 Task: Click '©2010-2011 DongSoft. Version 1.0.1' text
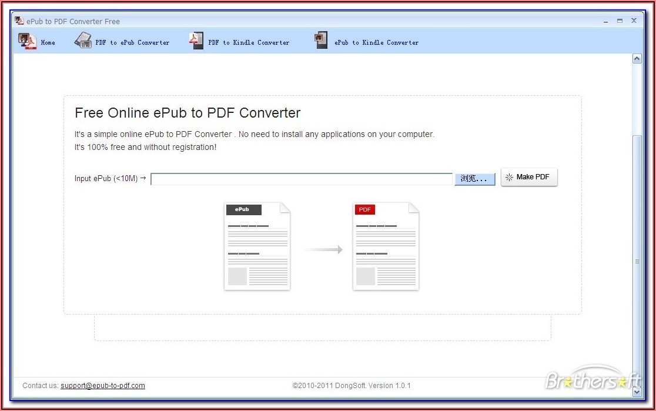352,386
